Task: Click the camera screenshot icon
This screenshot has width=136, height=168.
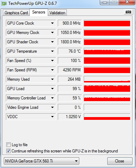Action: 128,12
